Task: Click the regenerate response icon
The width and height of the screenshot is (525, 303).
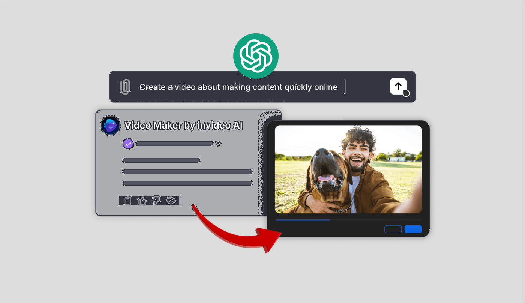Action: tap(171, 201)
